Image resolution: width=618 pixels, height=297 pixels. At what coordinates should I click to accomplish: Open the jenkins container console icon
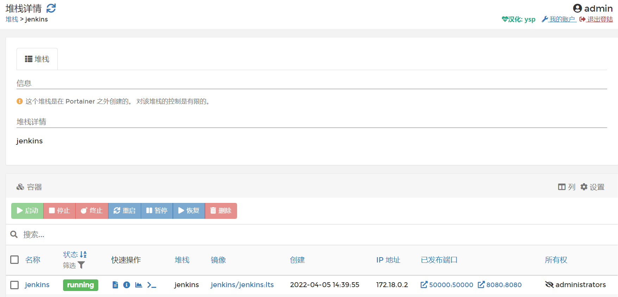(152, 285)
